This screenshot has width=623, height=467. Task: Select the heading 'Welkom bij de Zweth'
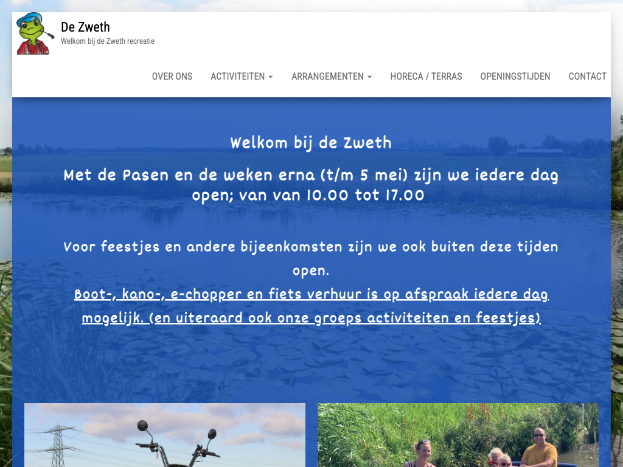tap(311, 143)
